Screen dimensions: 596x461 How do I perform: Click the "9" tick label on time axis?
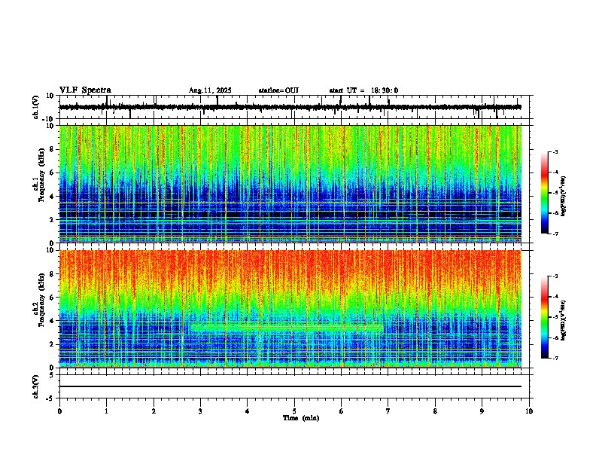point(482,411)
